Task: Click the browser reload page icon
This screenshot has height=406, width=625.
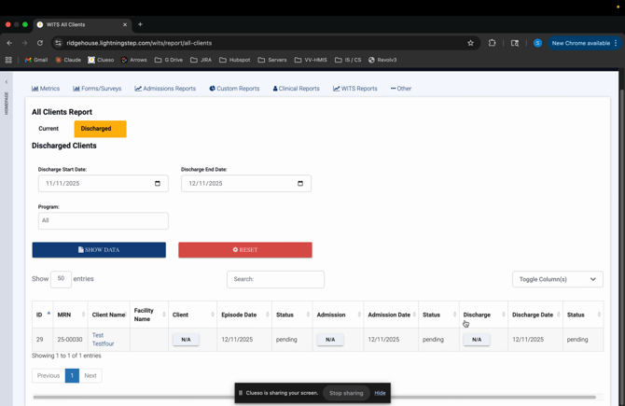Action: coord(40,43)
